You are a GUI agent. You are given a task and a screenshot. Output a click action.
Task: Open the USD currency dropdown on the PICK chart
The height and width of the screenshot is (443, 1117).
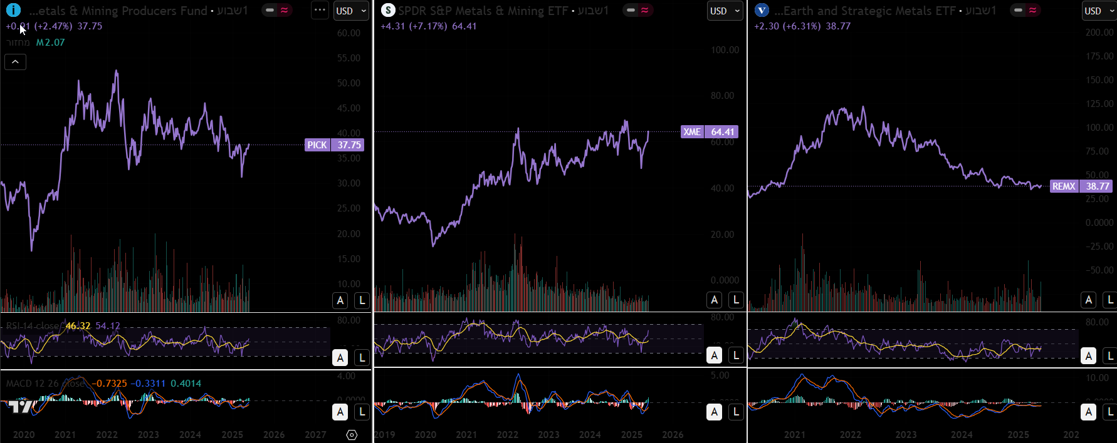click(351, 11)
